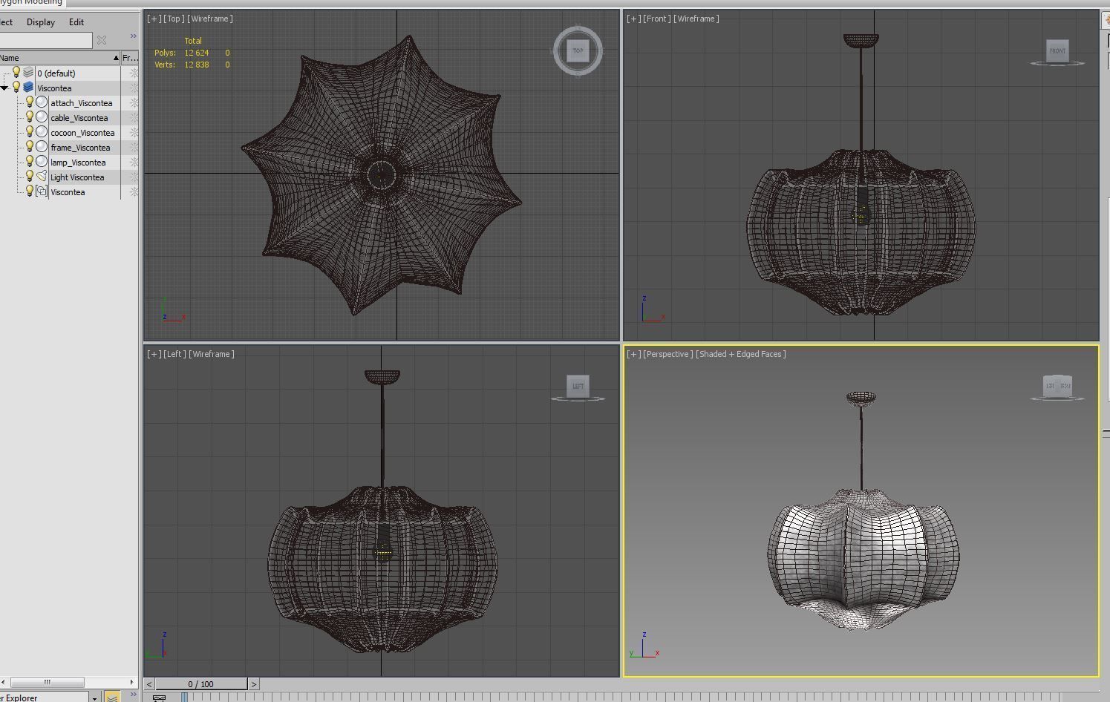Click the TOP ViewCube face in Top viewport

coord(578,51)
